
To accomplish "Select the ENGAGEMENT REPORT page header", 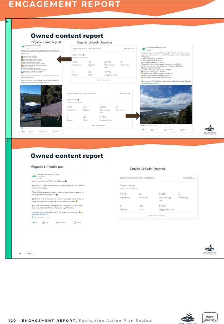I will (x=65, y=4).
